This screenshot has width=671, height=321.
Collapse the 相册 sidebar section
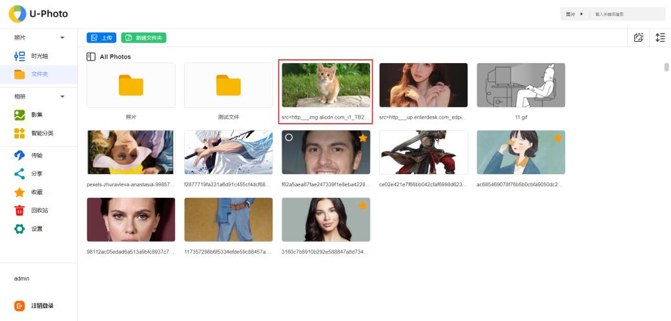pyautogui.click(x=63, y=97)
